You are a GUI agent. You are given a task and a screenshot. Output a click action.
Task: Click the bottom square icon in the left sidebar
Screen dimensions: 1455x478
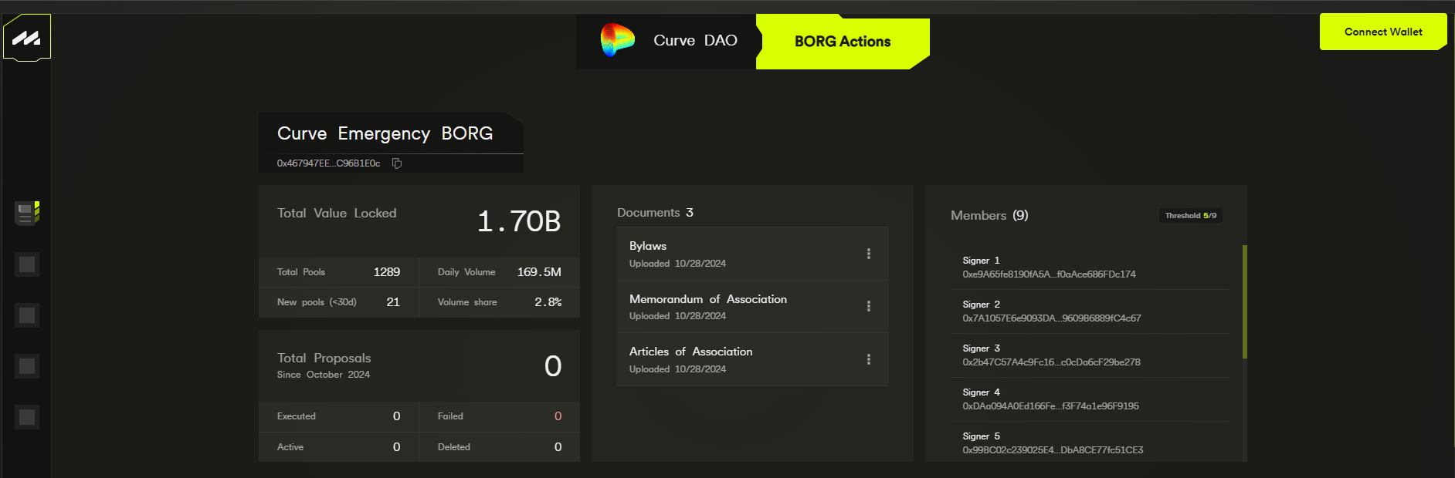(27, 417)
